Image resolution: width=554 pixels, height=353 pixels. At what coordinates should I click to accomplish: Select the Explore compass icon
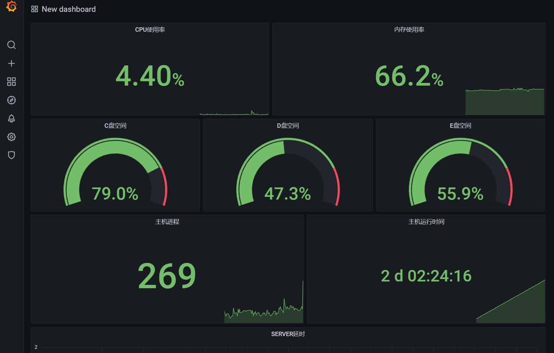11,100
